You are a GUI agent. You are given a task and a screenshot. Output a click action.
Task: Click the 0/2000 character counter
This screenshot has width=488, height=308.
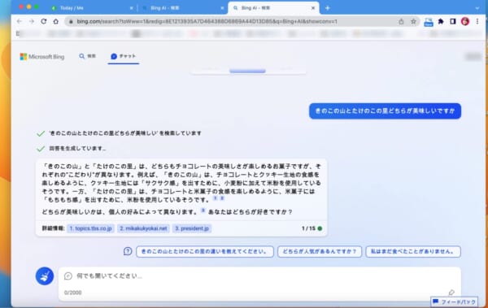[73, 293]
